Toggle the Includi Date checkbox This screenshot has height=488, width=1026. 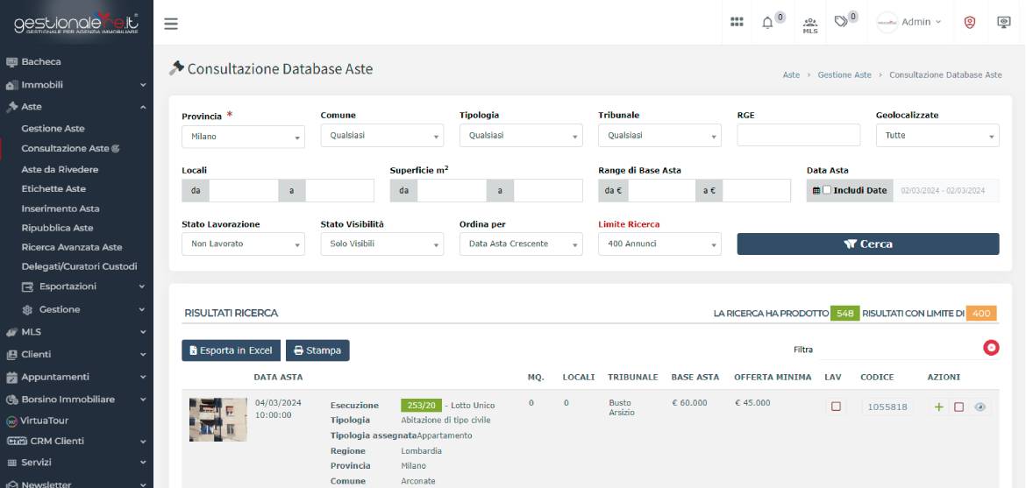[827, 190]
